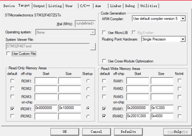Viewport: 192px width, 136px height.
Task: Select ROM3 as Startup
Action: point(88,97)
